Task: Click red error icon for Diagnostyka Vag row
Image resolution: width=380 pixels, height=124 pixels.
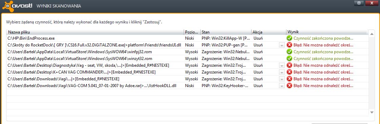Action: pyautogui.click(x=289, y=65)
